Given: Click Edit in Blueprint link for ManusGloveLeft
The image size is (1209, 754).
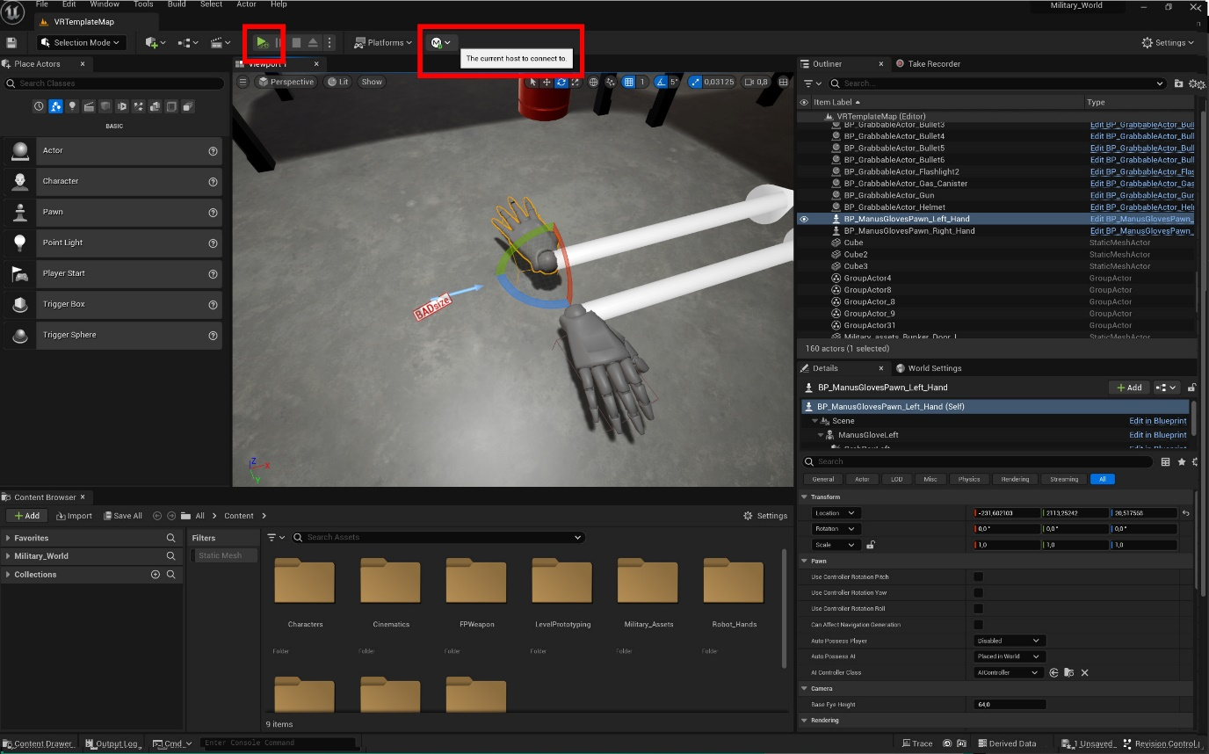Looking at the screenshot, I should tap(1157, 435).
